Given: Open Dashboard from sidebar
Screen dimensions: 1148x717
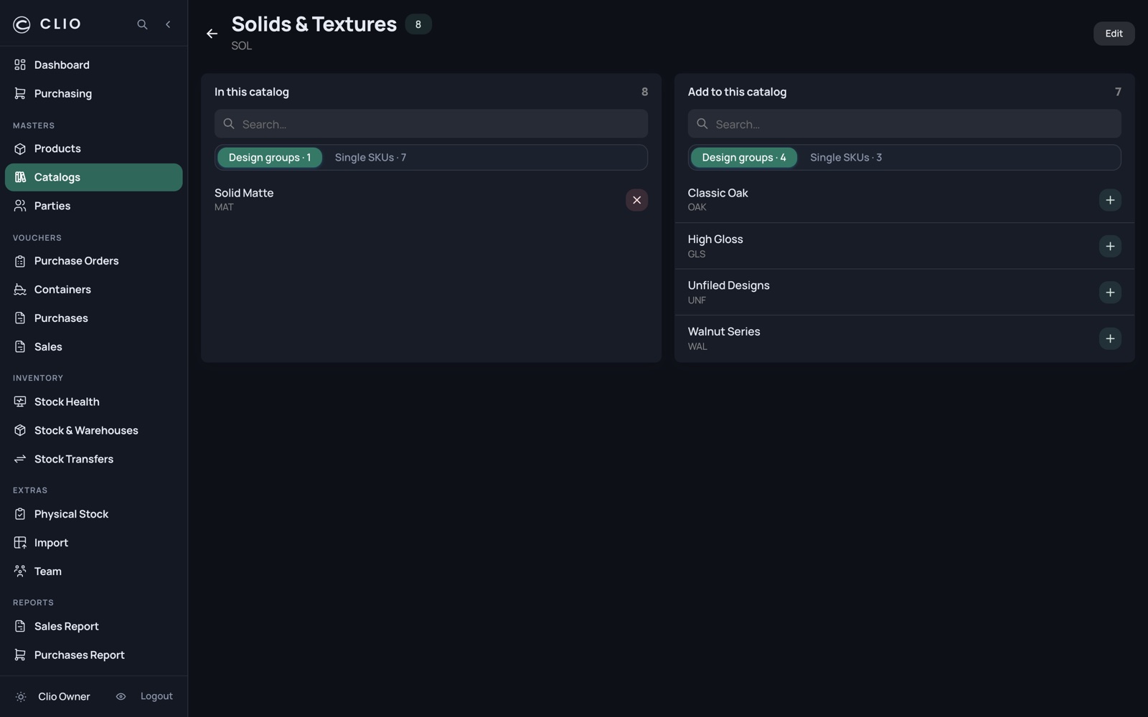Looking at the screenshot, I should coord(94,65).
